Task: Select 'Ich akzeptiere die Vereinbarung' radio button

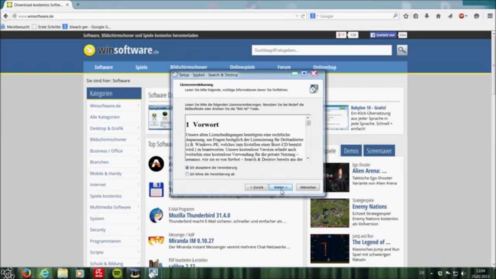Action: [x=187, y=168]
